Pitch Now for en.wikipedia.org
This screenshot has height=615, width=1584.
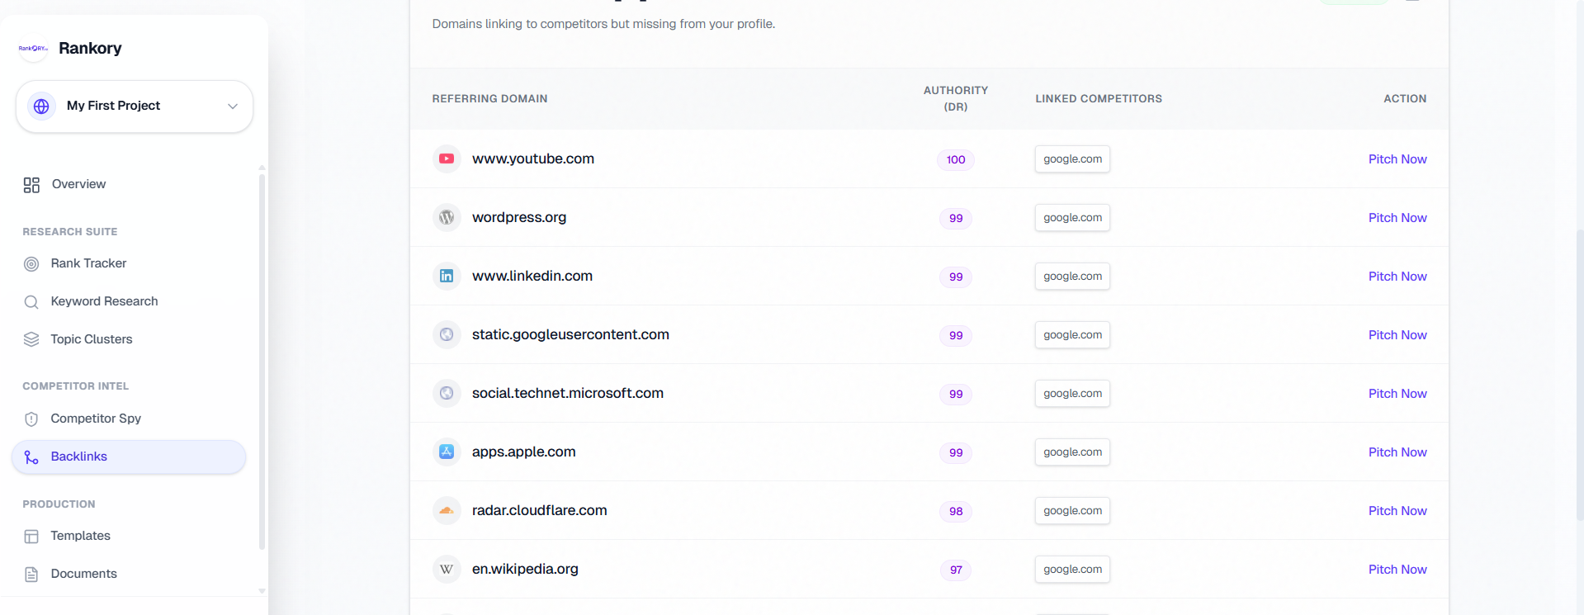[x=1397, y=570]
